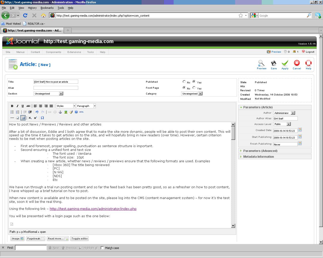Increase indent of selected text
Image resolution: width=323 pixels, height=258 pixels.
click(x=30, y=112)
